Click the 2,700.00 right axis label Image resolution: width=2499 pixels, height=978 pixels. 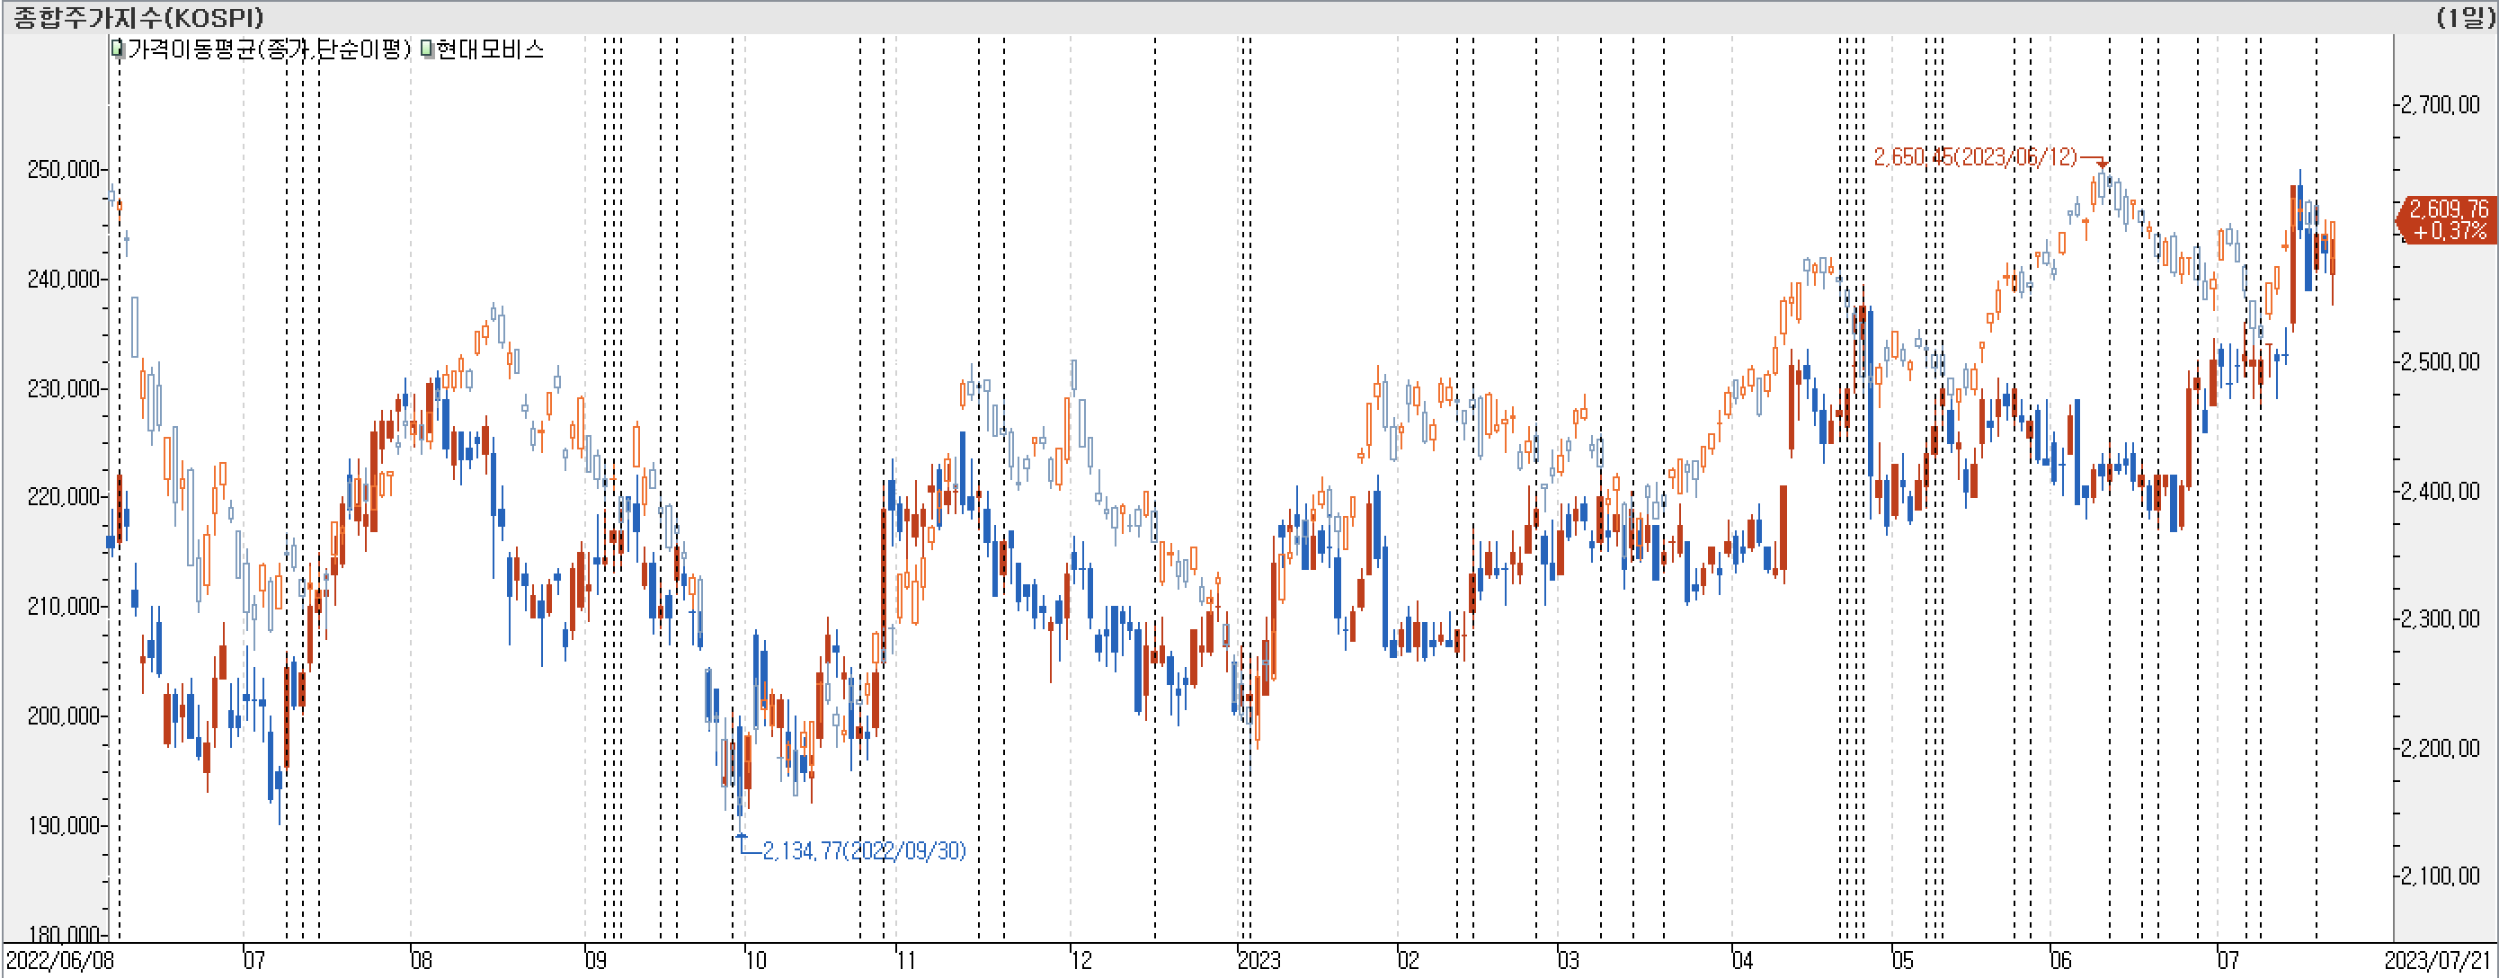coord(2440,105)
